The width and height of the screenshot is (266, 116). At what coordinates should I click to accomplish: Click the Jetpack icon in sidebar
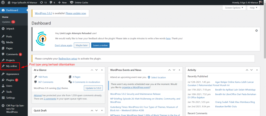(x=3, y=29)
